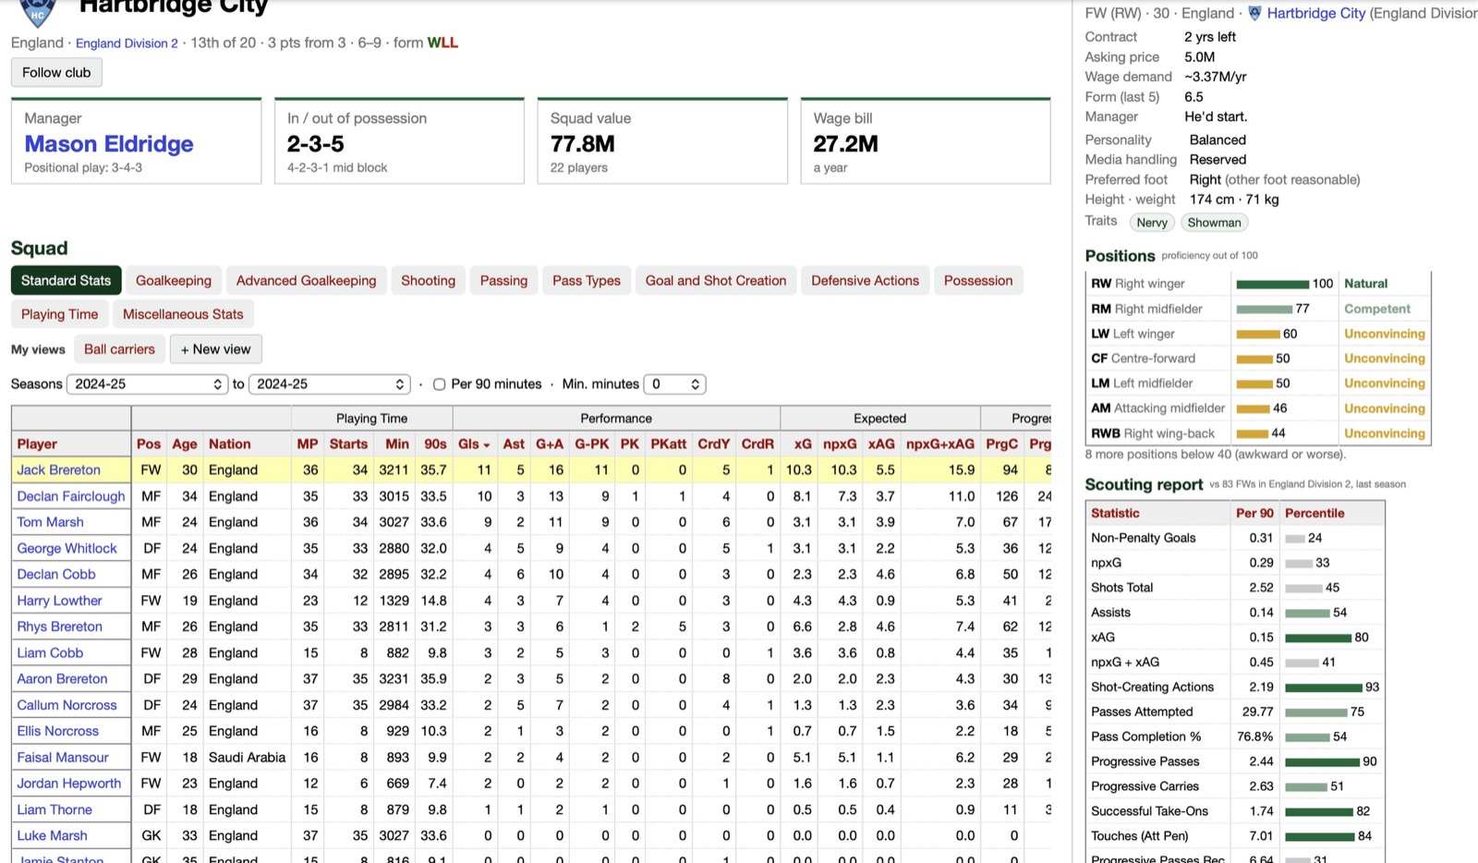Open Declan Fairclough's player page
The height and width of the screenshot is (863, 1478).
[x=70, y=496]
